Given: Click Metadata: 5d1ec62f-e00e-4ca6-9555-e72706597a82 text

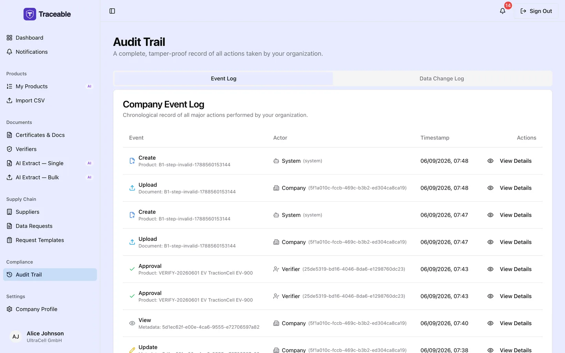Looking at the screenshot, I should [199, 327].
